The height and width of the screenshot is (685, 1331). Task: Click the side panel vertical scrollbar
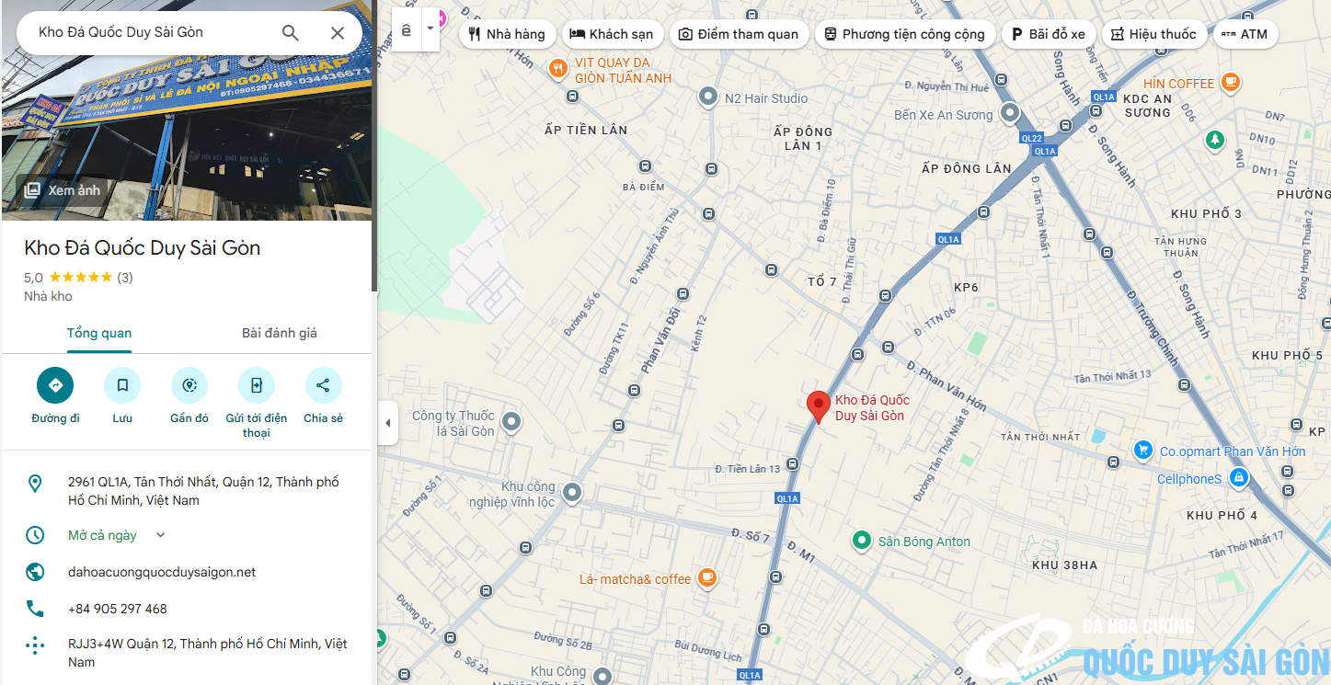coord(374,147)
